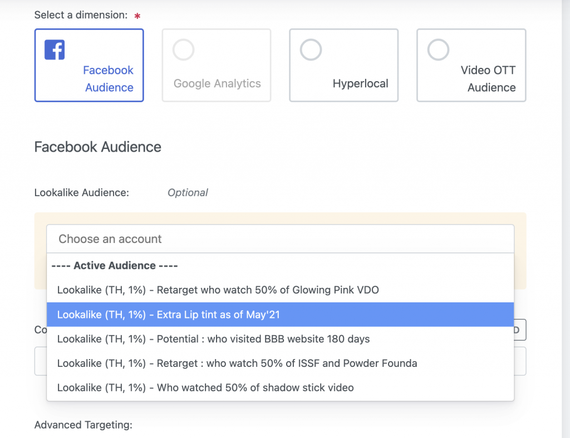Screen dimensions: 570x438
Task: Select Lookalike Glowing Pink VDO audience option
Action: 281,290
